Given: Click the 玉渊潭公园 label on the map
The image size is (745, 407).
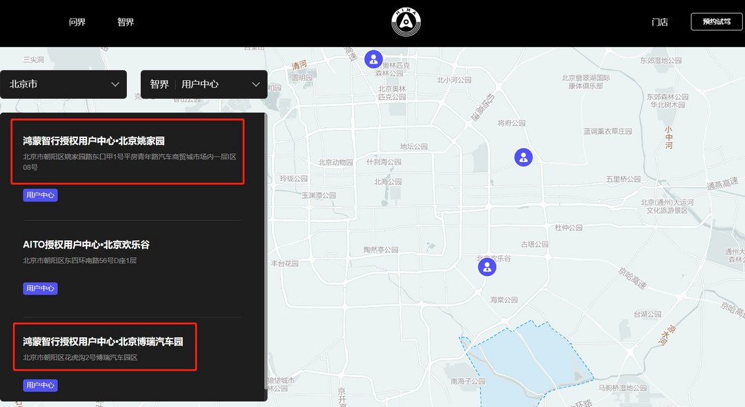Looking at the screenshot, I should [319, 195].
